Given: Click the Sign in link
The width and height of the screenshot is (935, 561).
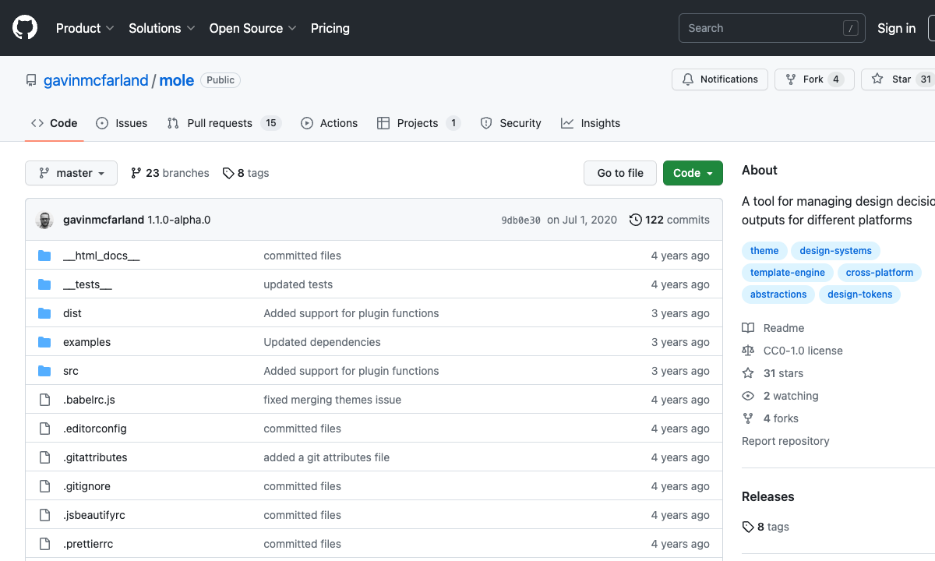Looking at the screenshot, I should tap(896, 28).
